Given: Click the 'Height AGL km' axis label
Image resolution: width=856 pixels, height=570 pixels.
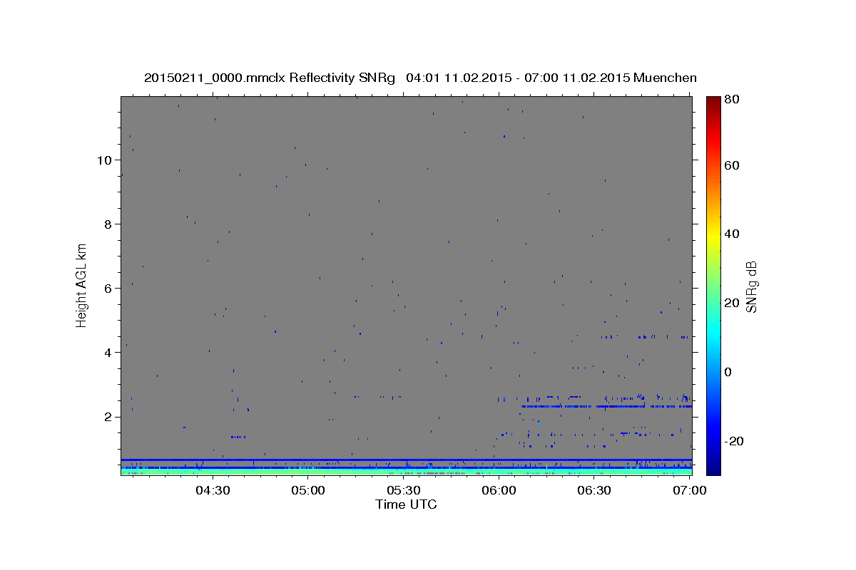Looking at the screenshot, I should [x=82, y=285].
